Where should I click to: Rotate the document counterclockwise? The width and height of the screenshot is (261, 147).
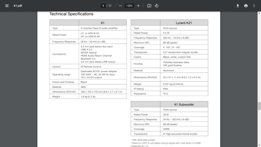click(157, 6)
